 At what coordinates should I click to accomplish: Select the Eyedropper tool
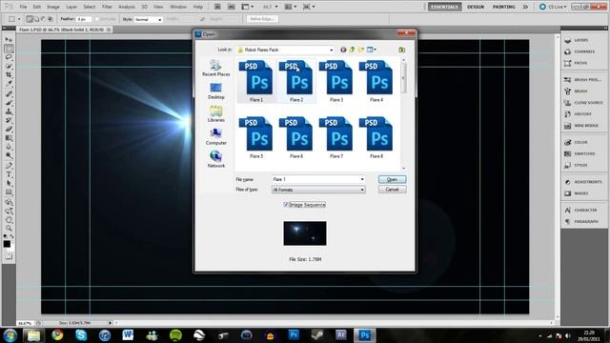(9, 83)
